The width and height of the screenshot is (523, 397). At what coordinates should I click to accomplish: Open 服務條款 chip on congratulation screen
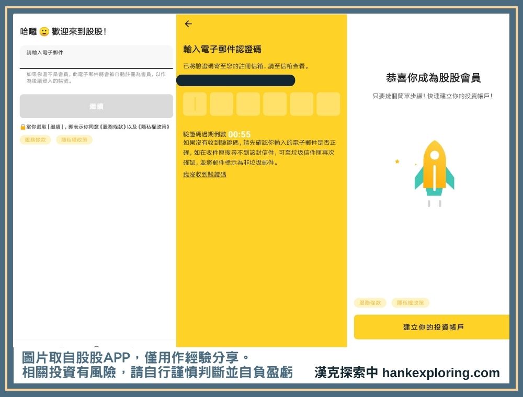[x=370, y=303]
